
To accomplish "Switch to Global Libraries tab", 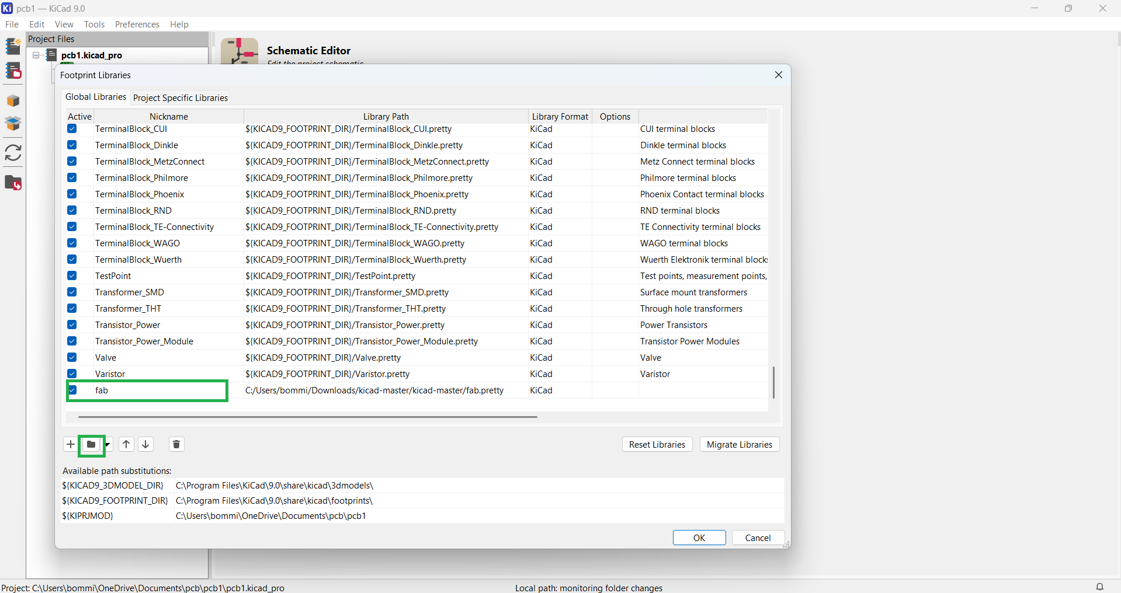I will click(96, 97).
